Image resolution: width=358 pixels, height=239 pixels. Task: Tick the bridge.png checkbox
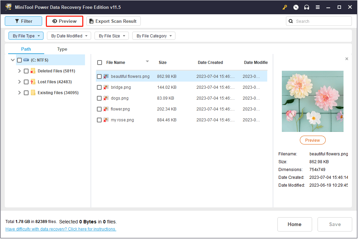(x=99, y=87)
